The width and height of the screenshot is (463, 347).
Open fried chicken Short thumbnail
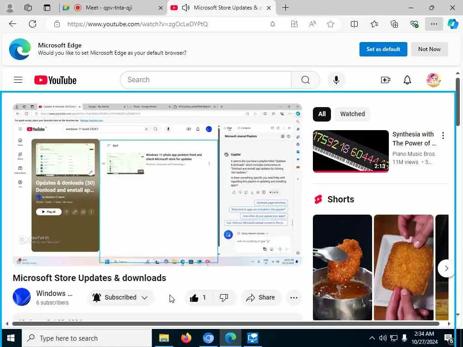point(342,267)
